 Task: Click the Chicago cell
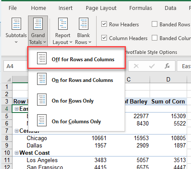pyautogui.click(x=37, y=138)
